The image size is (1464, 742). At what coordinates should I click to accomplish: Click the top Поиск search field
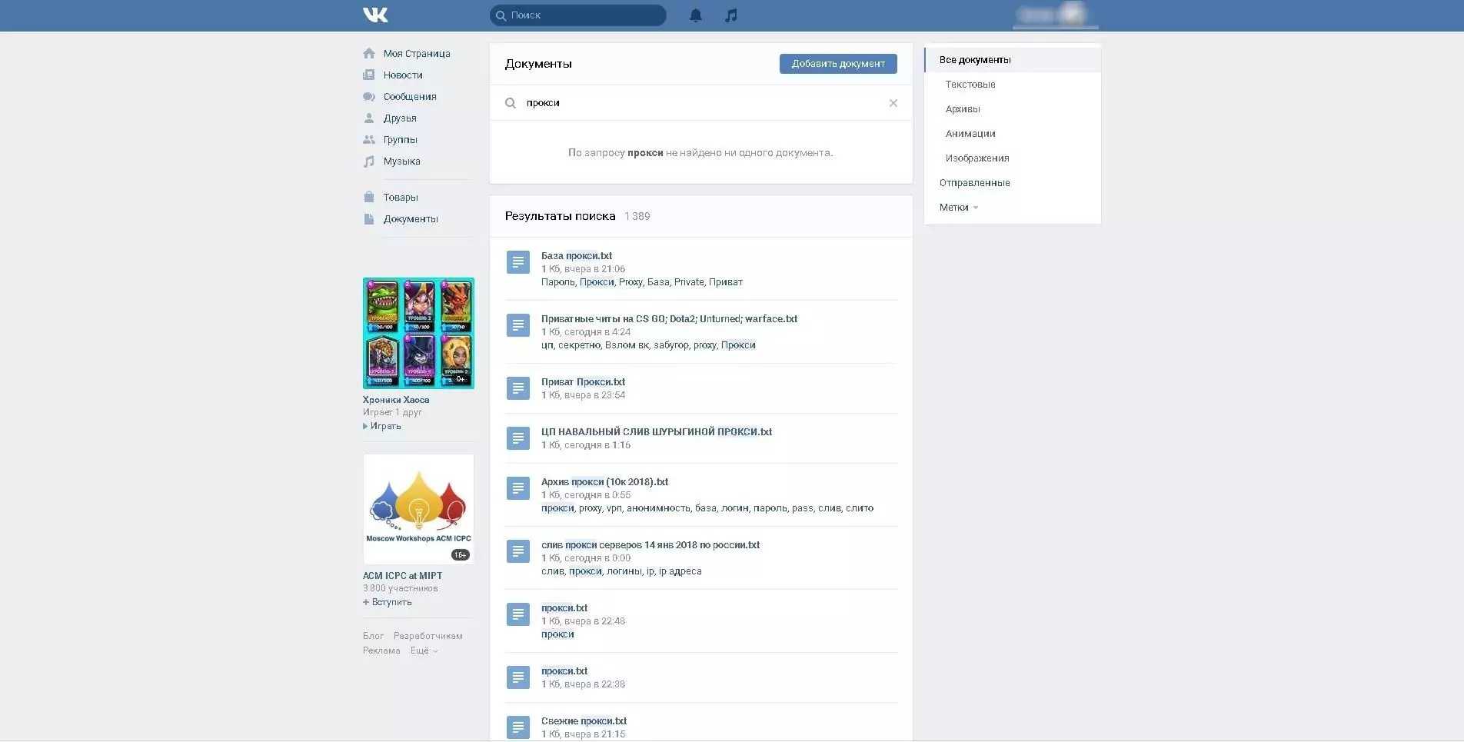pos(578,15)
